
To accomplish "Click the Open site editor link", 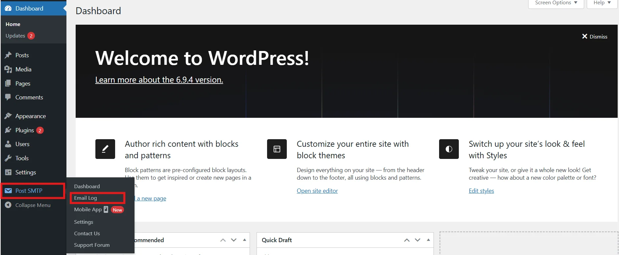I will pos(317,191).
